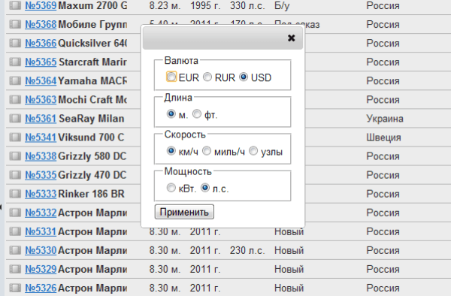This screenshot has width=451, height=296.
Task: Click 230 л.с. in row №5330
Action: (x=247, y=250)
